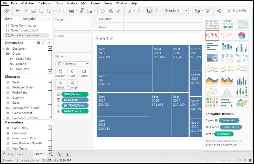Open the Analysis menu

point(72,3)
